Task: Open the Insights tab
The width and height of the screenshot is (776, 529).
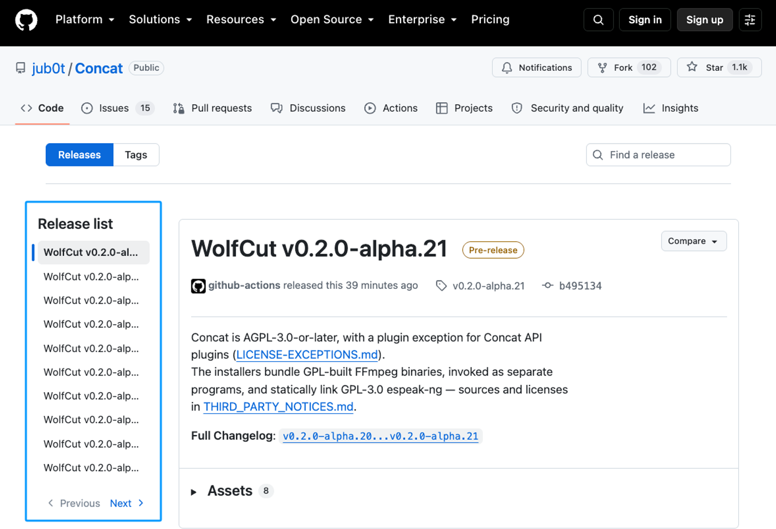Action: point(671,108)
